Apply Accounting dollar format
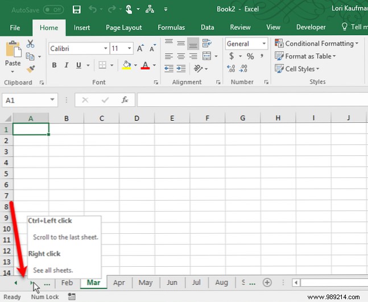The width and height of the screenshot is (368, 302). pos(231,56)
